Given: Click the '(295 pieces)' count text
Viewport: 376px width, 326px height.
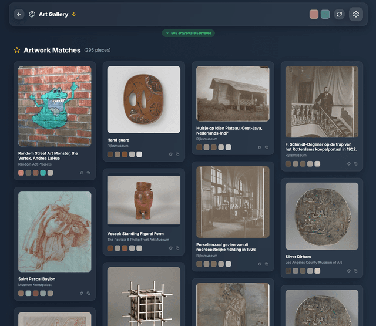Looking at the screenshot, I should click(98, 50).
